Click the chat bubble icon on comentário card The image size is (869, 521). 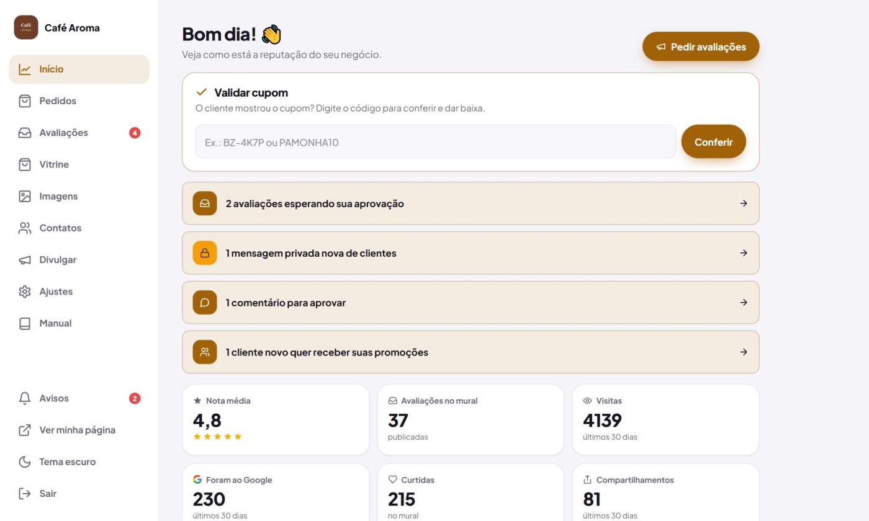205,303
